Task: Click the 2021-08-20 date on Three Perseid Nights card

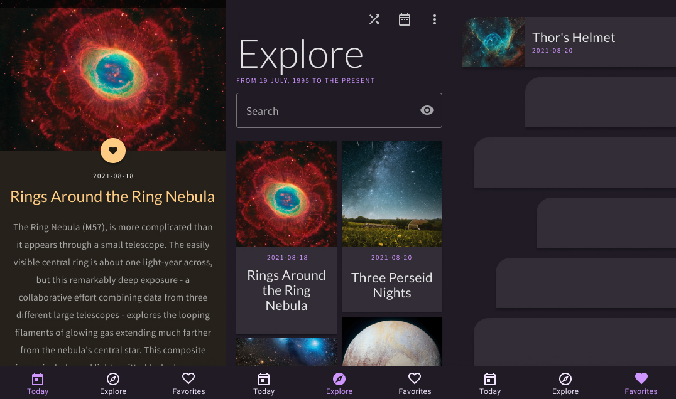Action: [391, 257]
